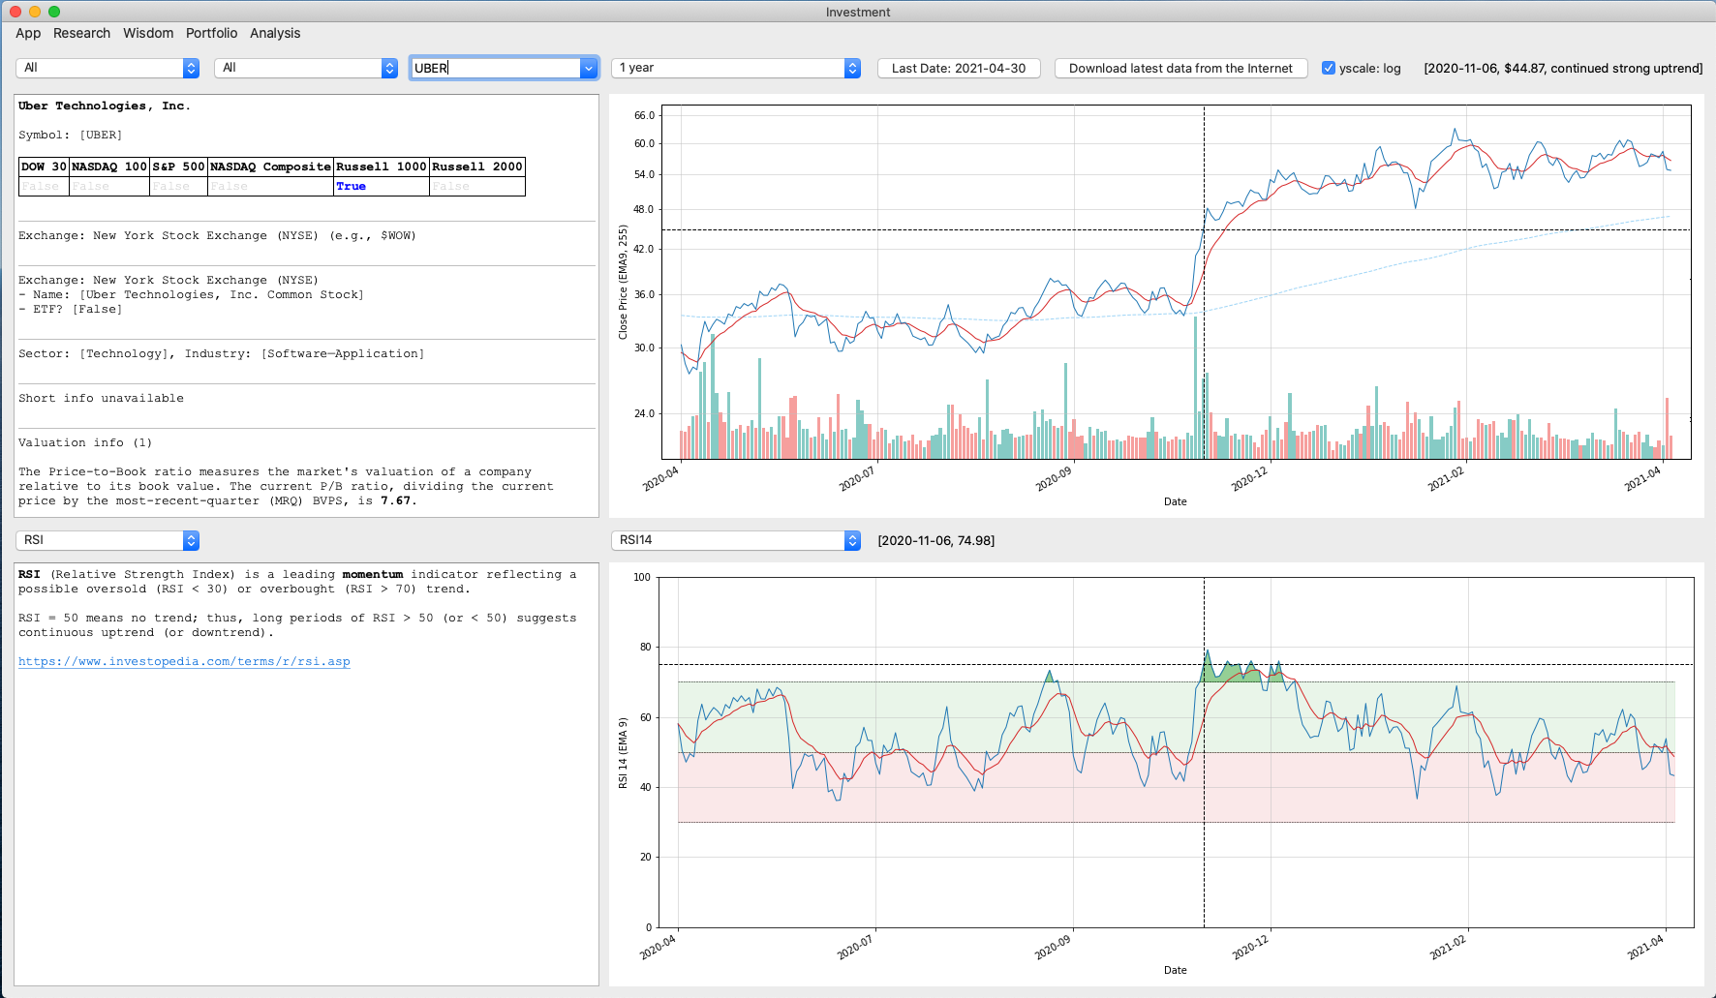Click the "Close Price (EMA9, 255)" axis label
The height and width of the screenshot is (998, 1716).
tap(624, 283)
